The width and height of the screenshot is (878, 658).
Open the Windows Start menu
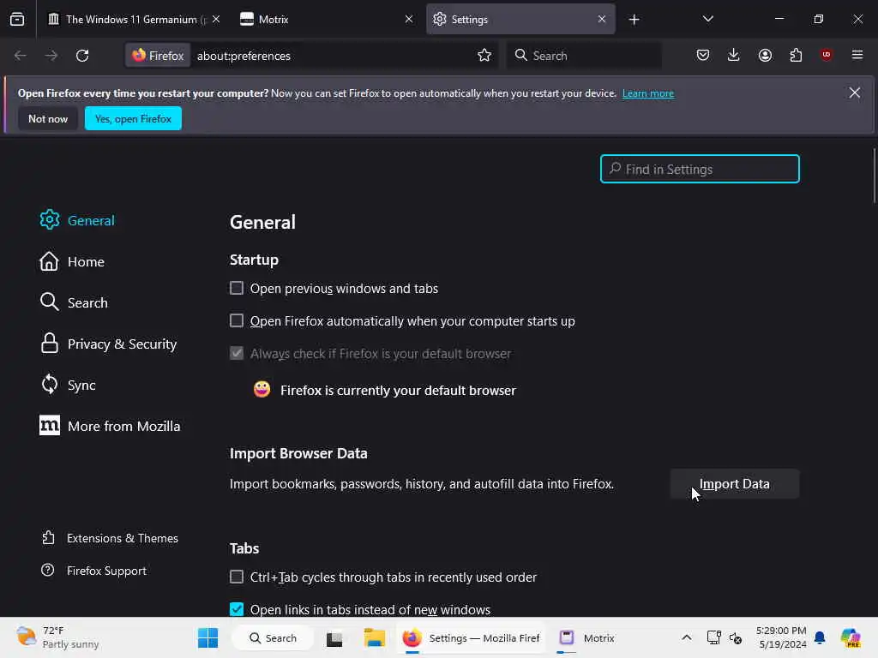coord(207,637)
